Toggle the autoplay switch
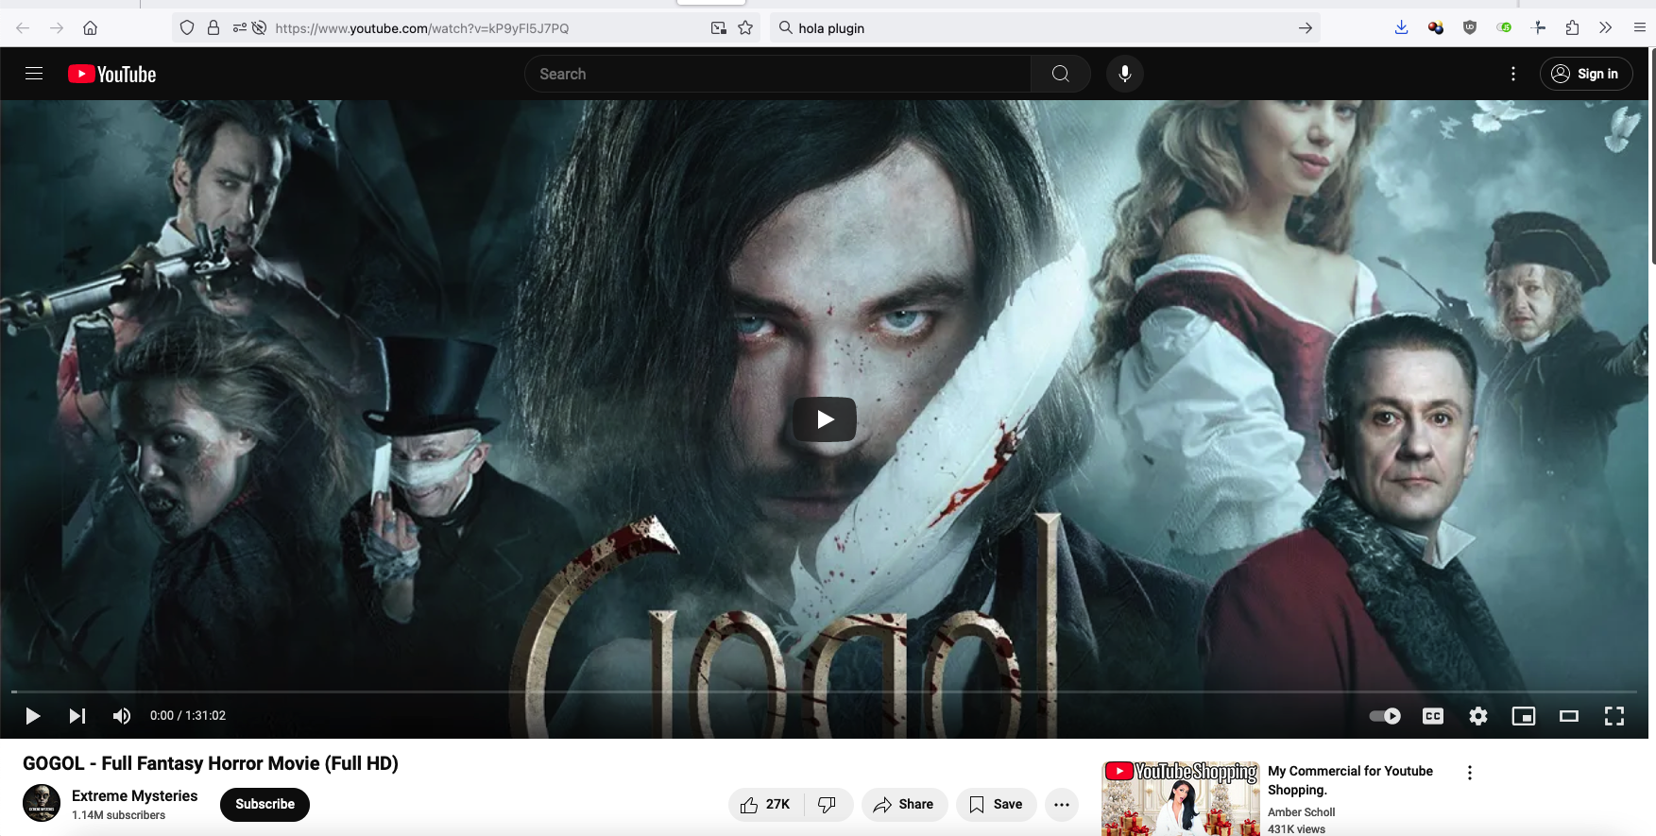Image resolution: width=1656 pixels, height=836 pixels. [x=1385, y=716]
